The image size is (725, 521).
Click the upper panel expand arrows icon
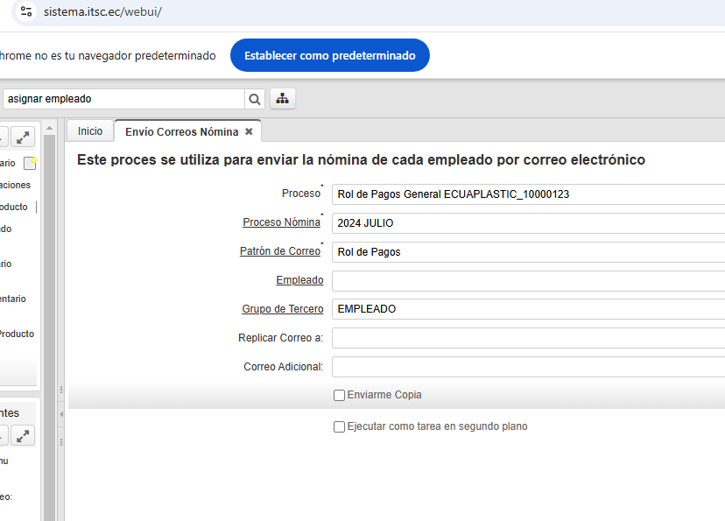tap(23, 137)
